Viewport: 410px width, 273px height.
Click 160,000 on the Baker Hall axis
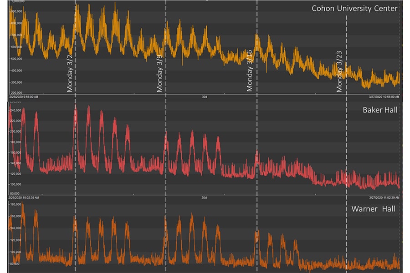(x=15, y=152)
